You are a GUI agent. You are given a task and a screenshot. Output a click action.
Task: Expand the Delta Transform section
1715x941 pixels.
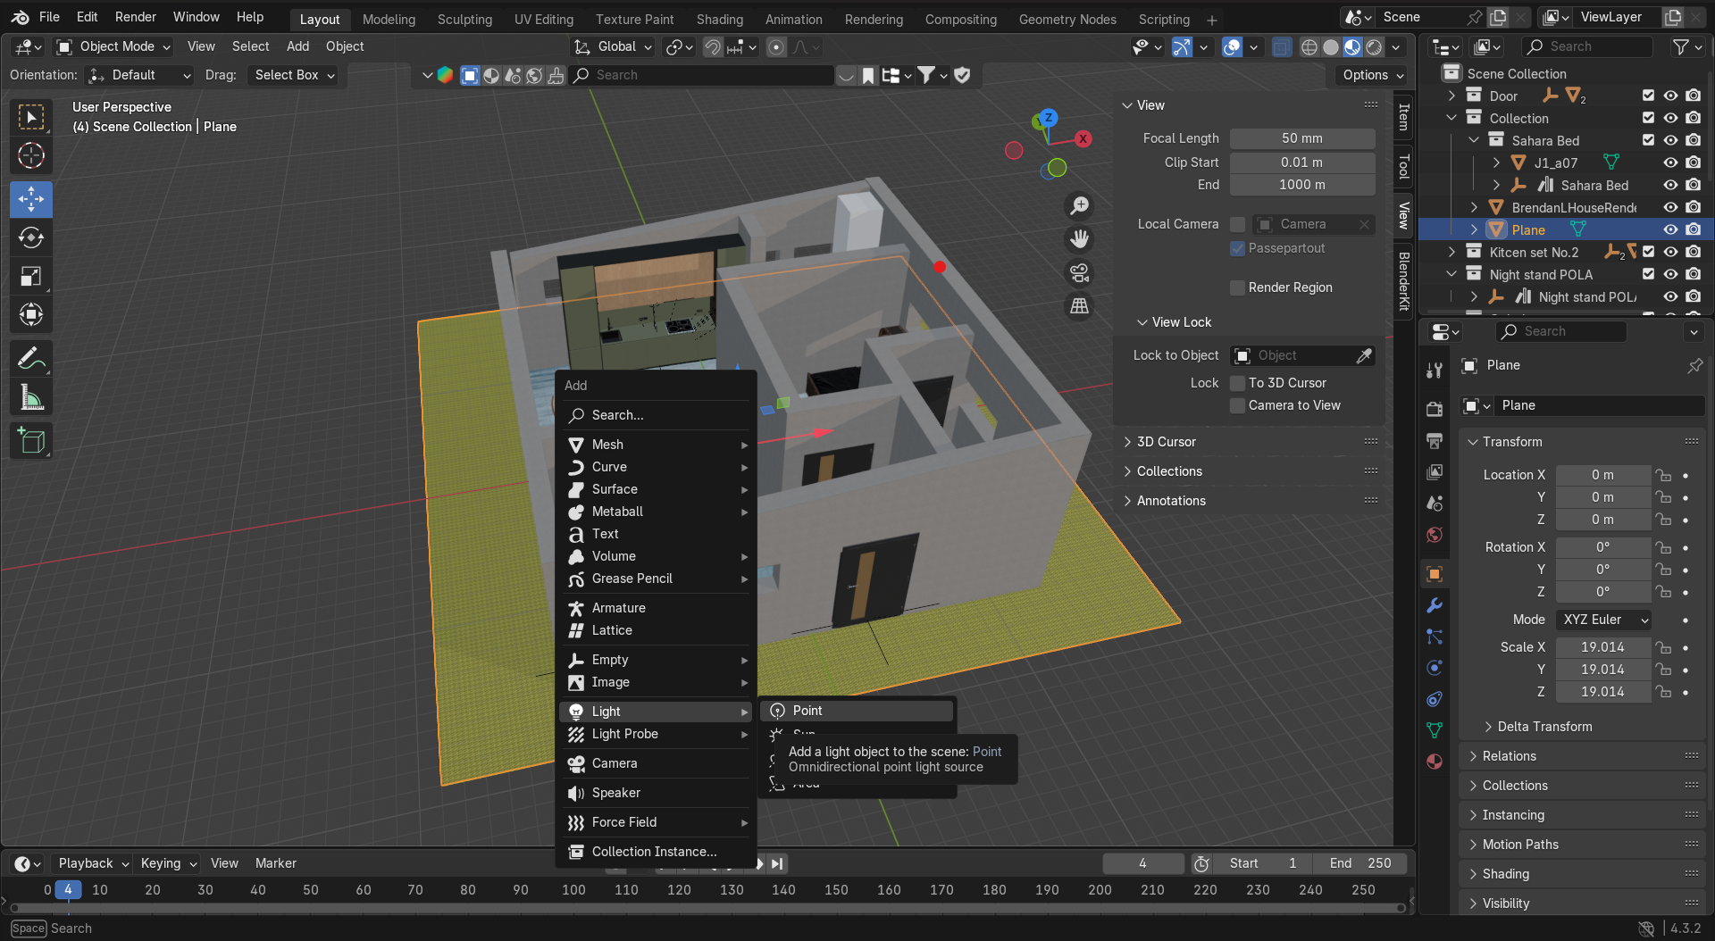click(1544, 727)
